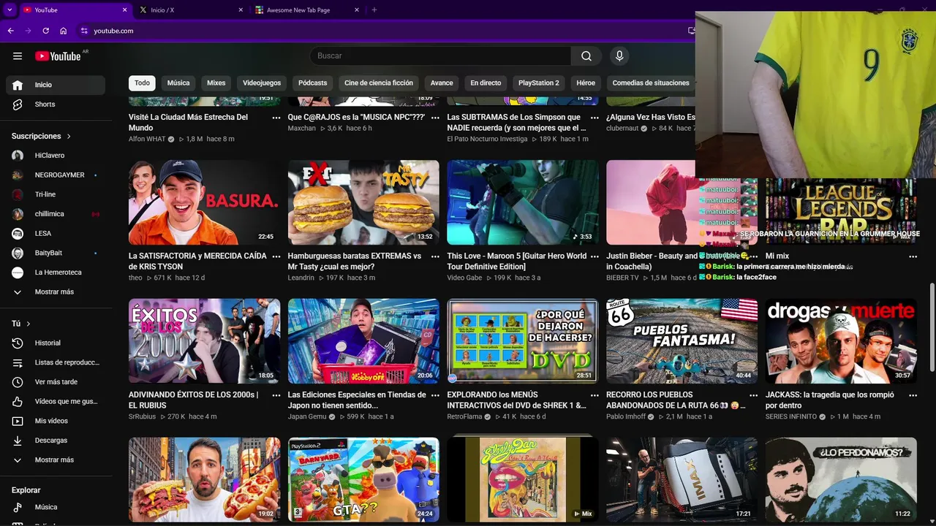Open La Hemeroteca subscription

pos(56,272)
